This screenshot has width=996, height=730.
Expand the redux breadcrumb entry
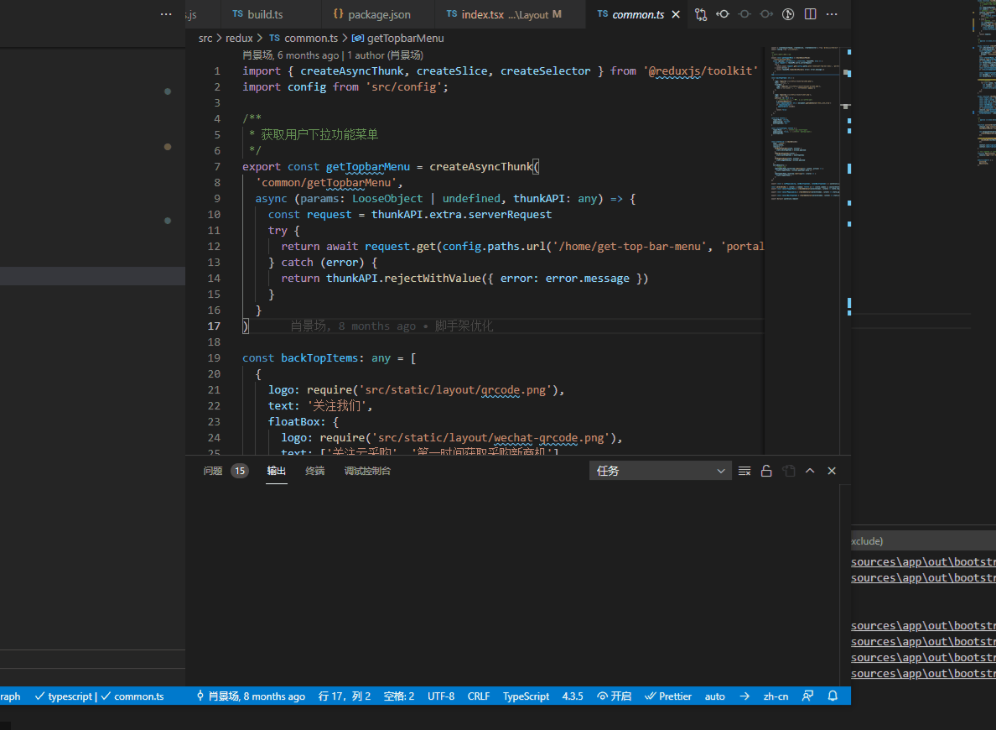pyautogui.click(x=240, y=38)
